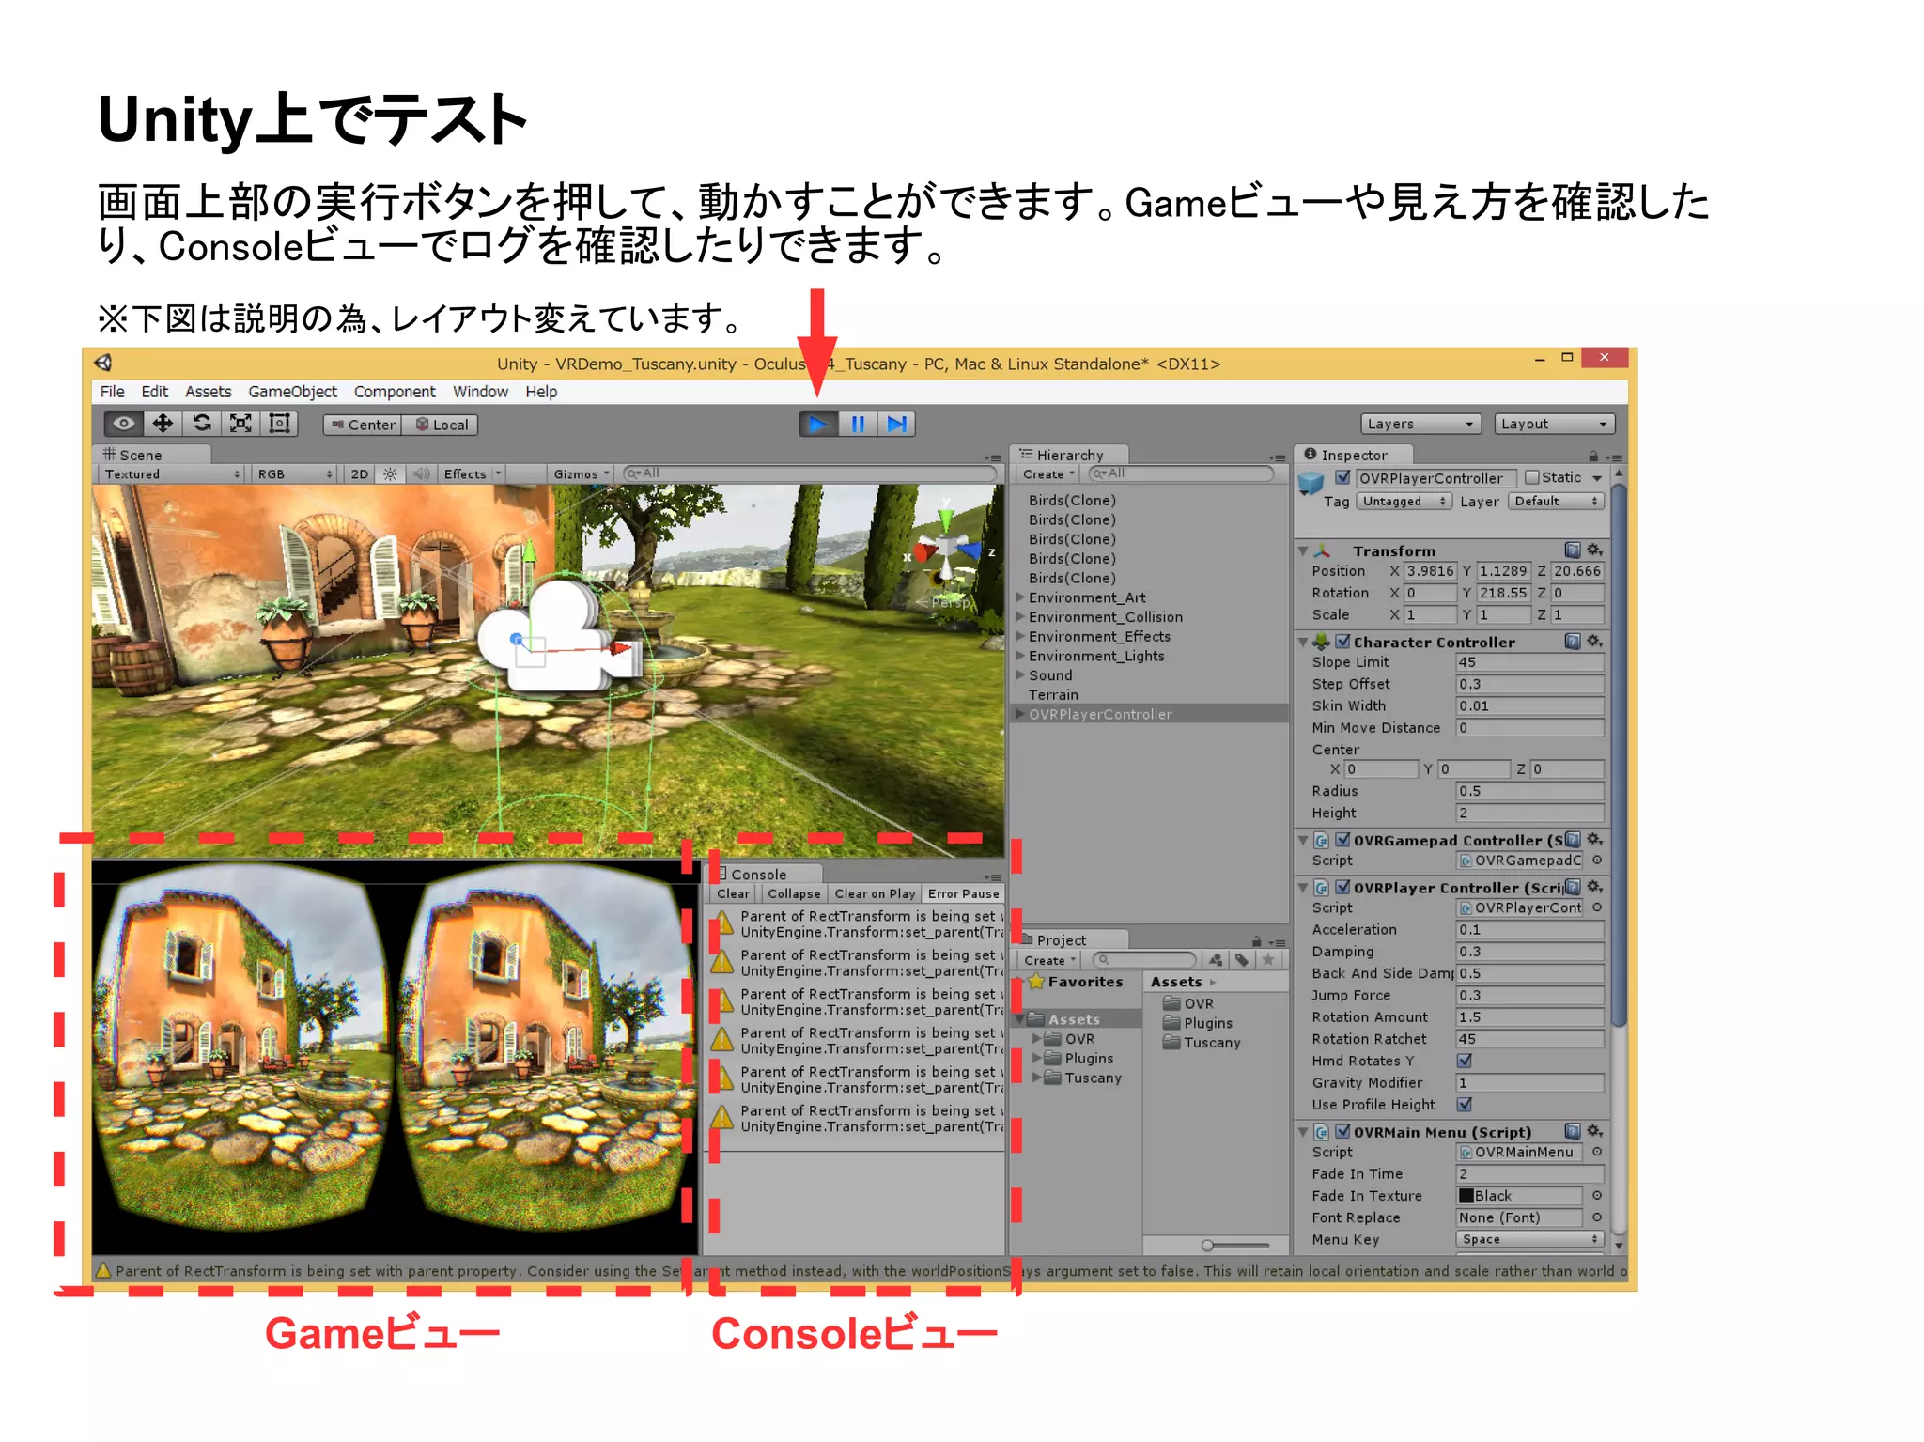Viewport: 1924px width, 1442px height.
Task: Toggle OVRPlayerController active checkbox
Action: click(1343, 477)
